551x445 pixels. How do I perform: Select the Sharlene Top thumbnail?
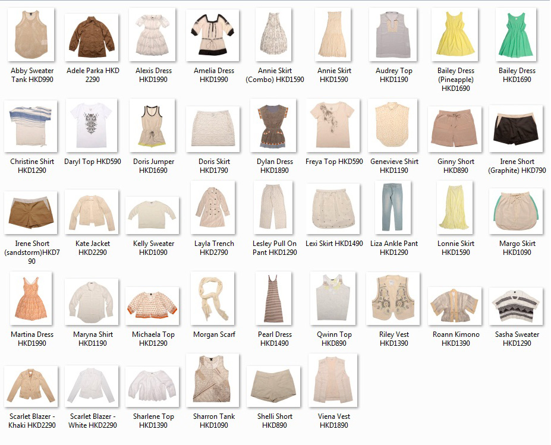[153, 387]
